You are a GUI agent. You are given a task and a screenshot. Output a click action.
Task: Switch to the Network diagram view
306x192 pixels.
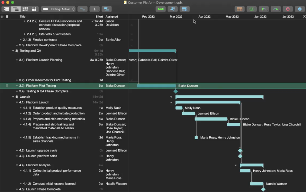coord(25,9)
